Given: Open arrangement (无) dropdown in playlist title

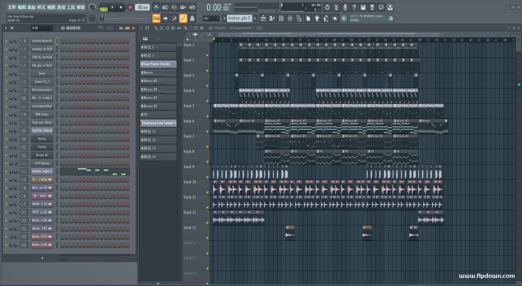Looking at the screenshot, I should click(259, 28).
